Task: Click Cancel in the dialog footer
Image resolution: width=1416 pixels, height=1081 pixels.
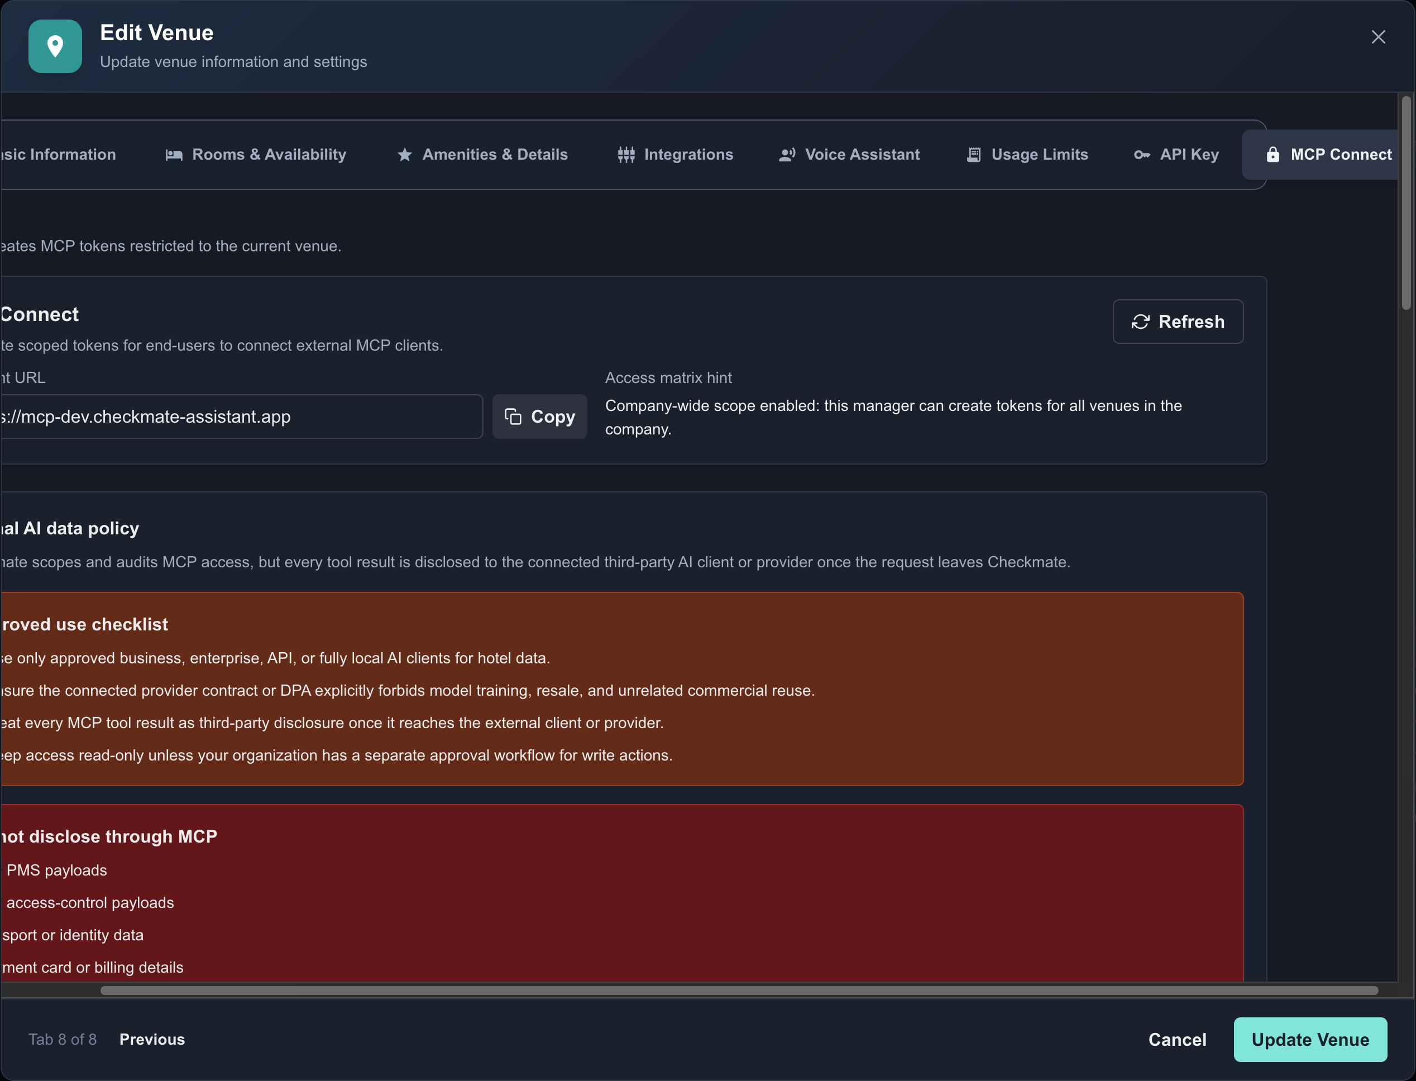Action: (1178, 1039)
